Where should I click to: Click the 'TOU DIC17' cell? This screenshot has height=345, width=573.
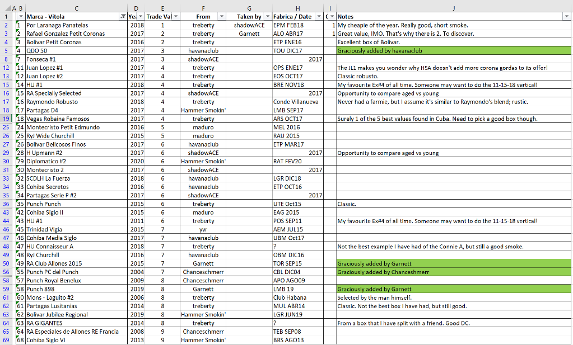click(298, 51)
